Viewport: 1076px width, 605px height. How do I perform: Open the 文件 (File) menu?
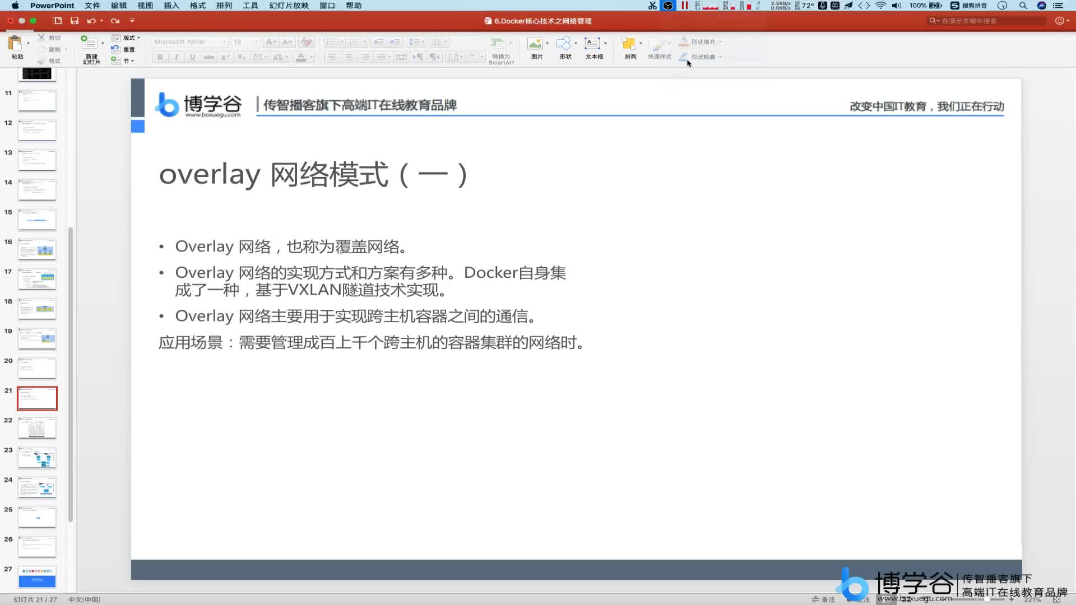point(92,6)
